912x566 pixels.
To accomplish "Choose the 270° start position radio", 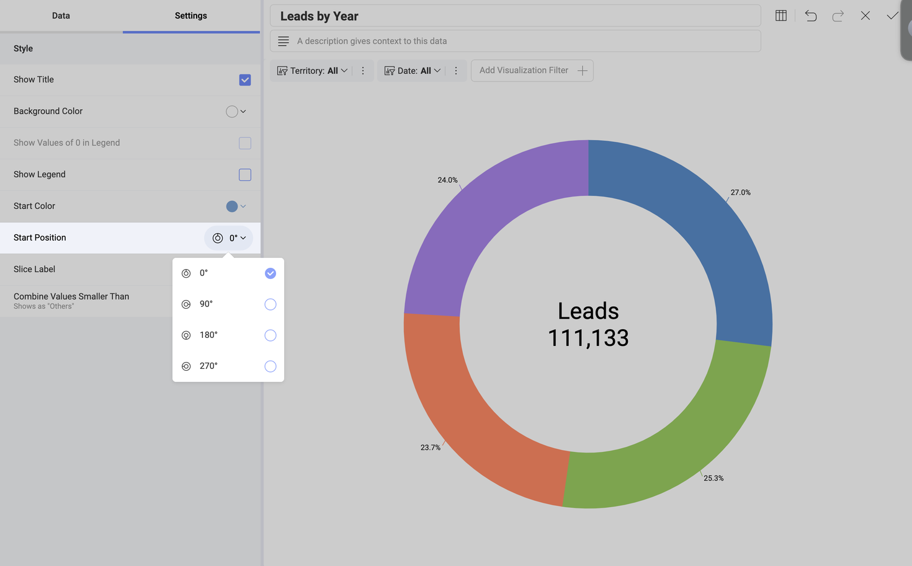I will pos(270,366).
